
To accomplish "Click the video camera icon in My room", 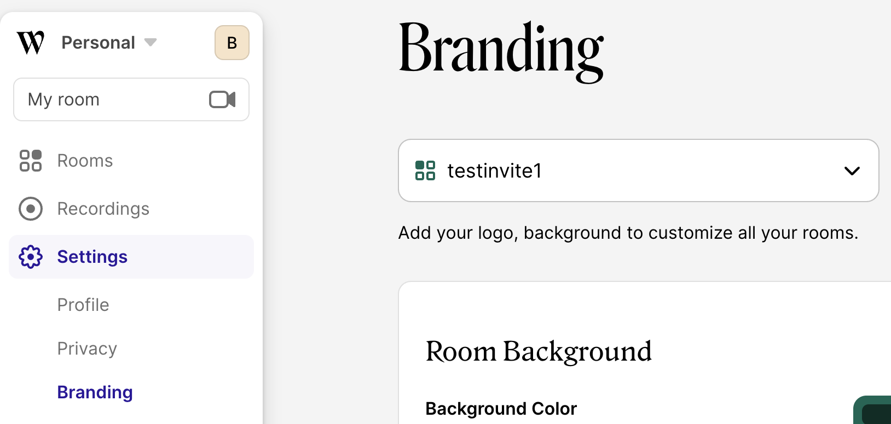I will coord(222,99).
